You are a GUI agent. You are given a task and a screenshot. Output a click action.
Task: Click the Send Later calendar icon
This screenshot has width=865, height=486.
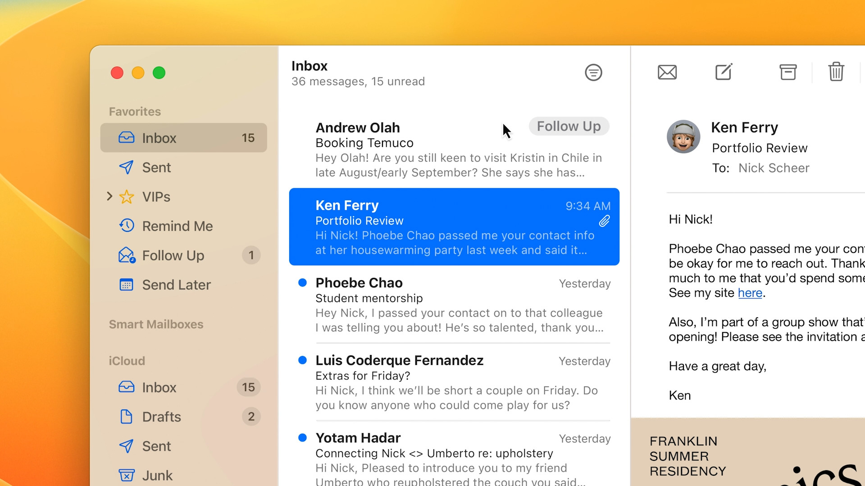click(127, 284)
